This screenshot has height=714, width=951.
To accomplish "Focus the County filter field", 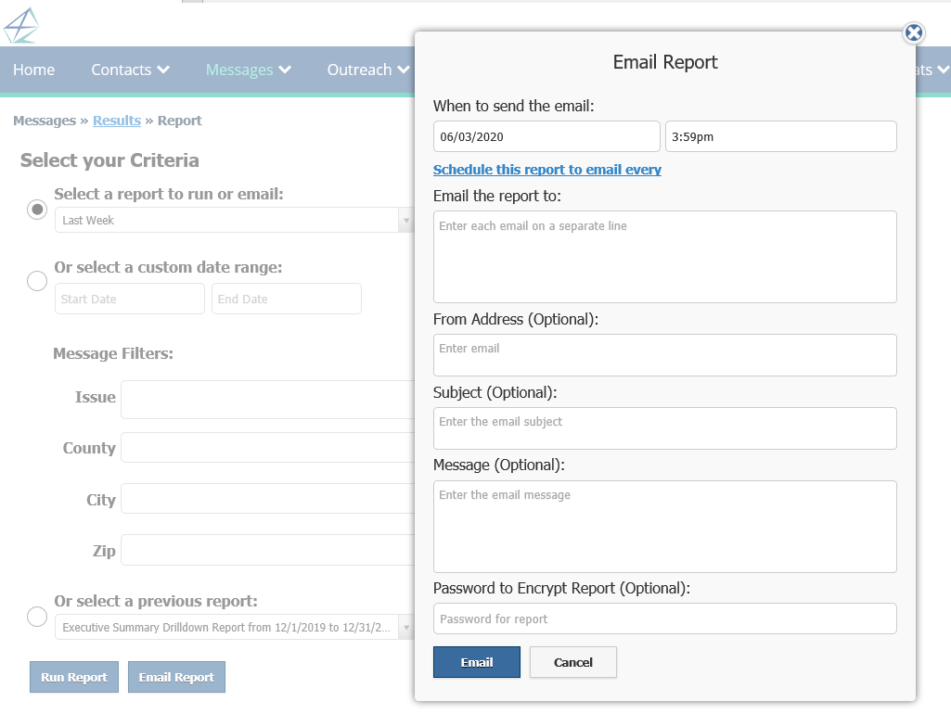I will click(x=267, y=447).
